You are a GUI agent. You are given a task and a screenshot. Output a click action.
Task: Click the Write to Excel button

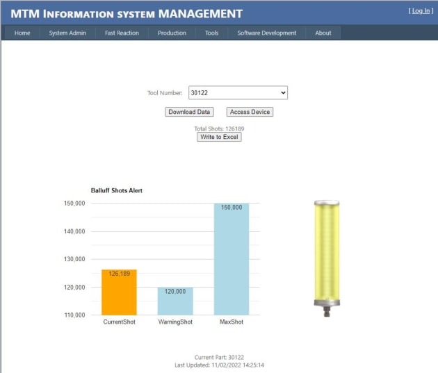point(219,137)
